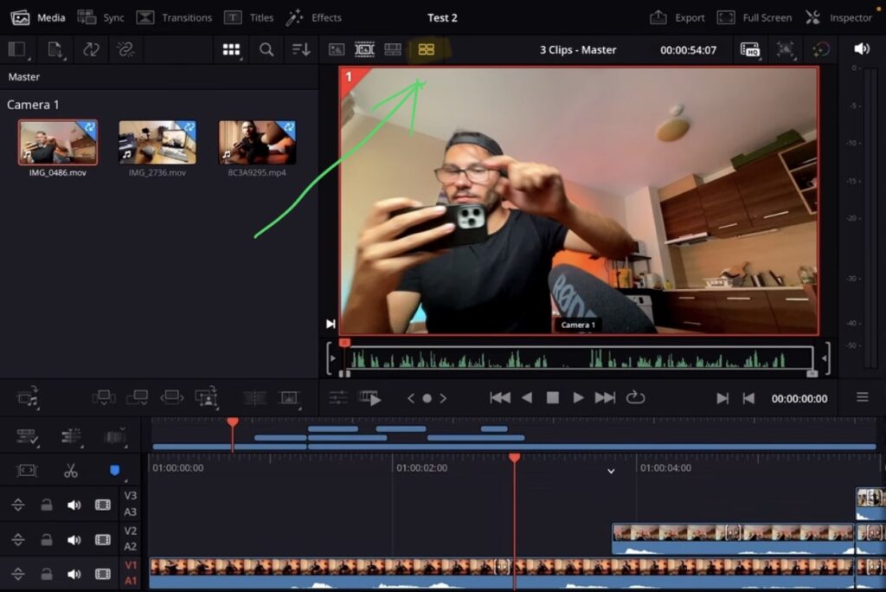Open the clip sort order dropdown
Image resolution: width=886 pixels, height=592 pixels.
click(x=300, y=49)
